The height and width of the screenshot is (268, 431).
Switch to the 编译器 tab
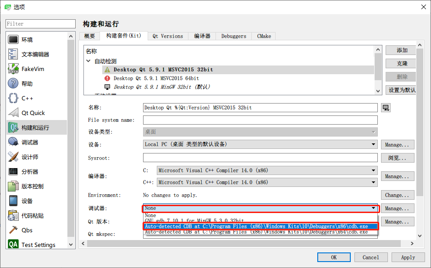tap(202, 36)
